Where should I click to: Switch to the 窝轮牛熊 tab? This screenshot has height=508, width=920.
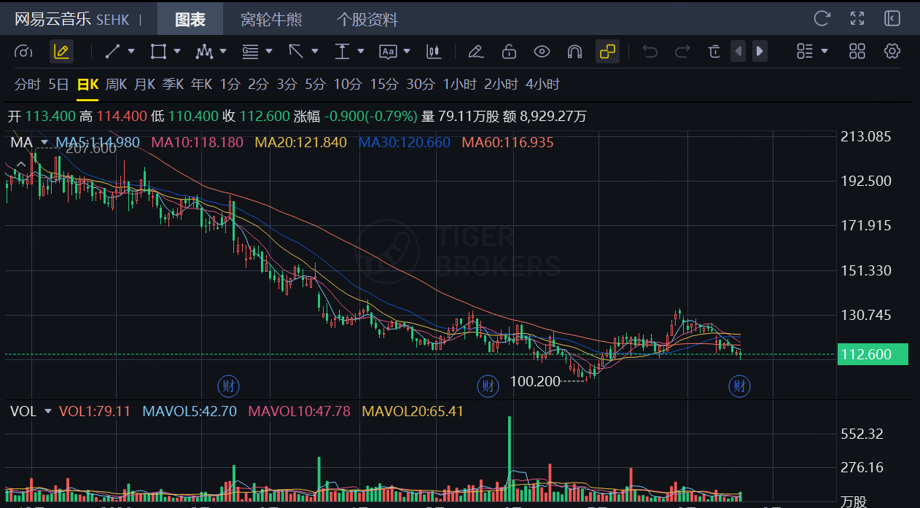(x=271, y=20)
